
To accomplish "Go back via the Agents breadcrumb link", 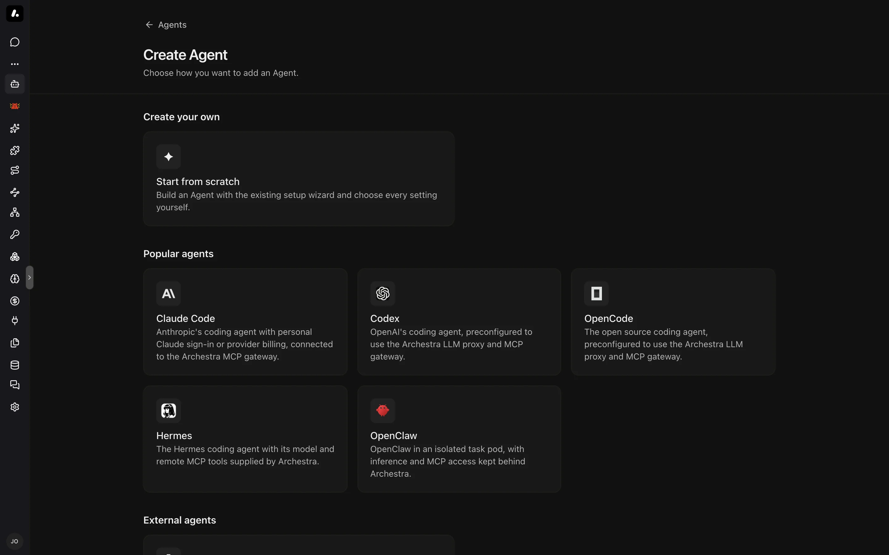I will point(172,25).
